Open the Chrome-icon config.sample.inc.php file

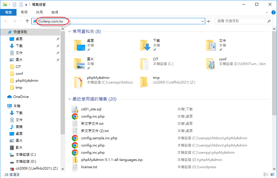click(x=75, y=138)
